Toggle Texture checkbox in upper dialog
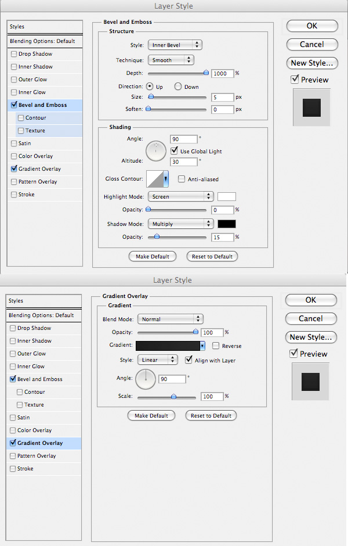348x546 pixels. click(x=21, y=131)
